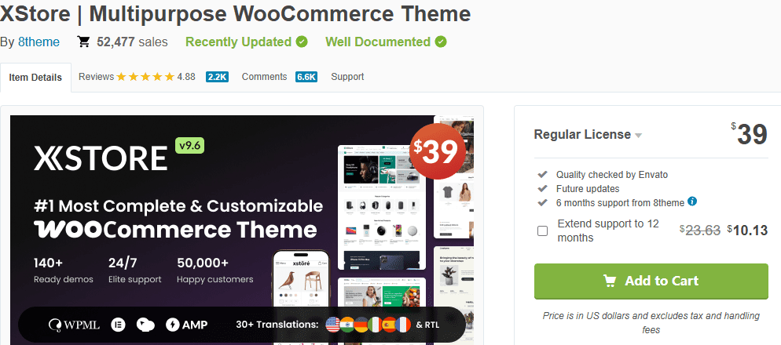Click the 6.6K comments count badge
The image size is (781, 345).
pos(306,77)
